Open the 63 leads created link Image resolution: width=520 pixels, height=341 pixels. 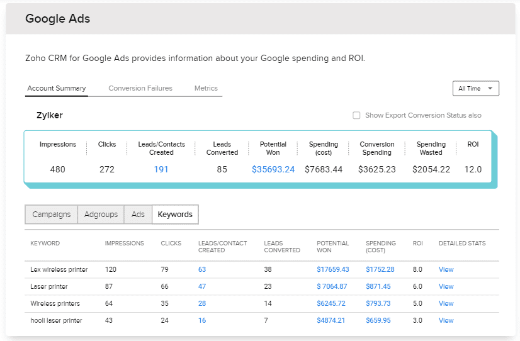(x=202, y=269)
